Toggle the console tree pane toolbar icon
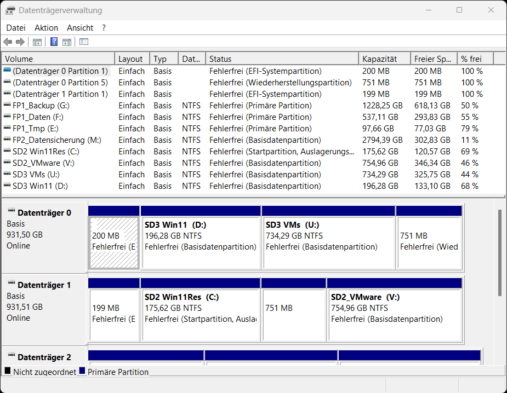507x393 pixels. (36, 42)
